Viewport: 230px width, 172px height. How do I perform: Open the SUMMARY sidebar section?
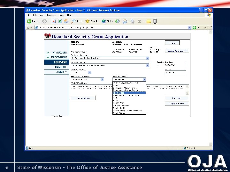(x=57, y=72)
